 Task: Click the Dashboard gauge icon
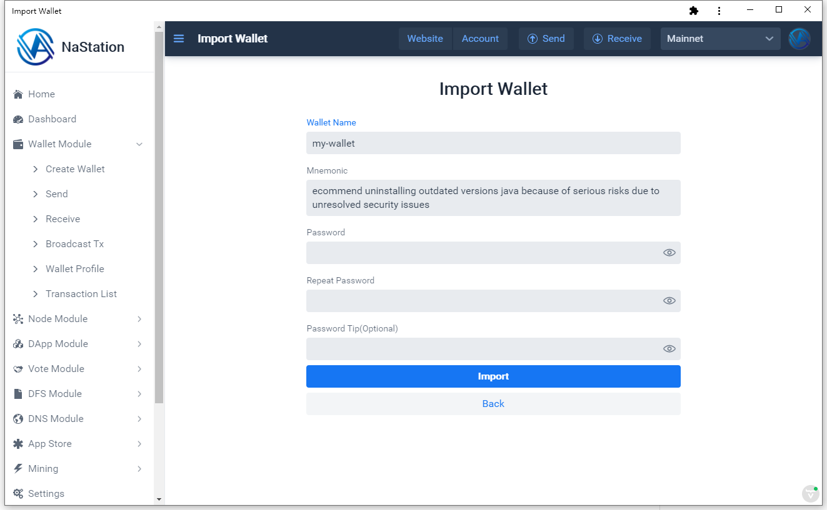pyautogui.click(x=18, y=119)
